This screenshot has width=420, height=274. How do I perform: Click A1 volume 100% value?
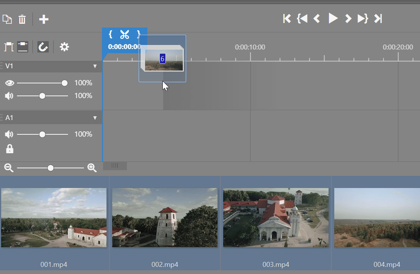(83, 134)
